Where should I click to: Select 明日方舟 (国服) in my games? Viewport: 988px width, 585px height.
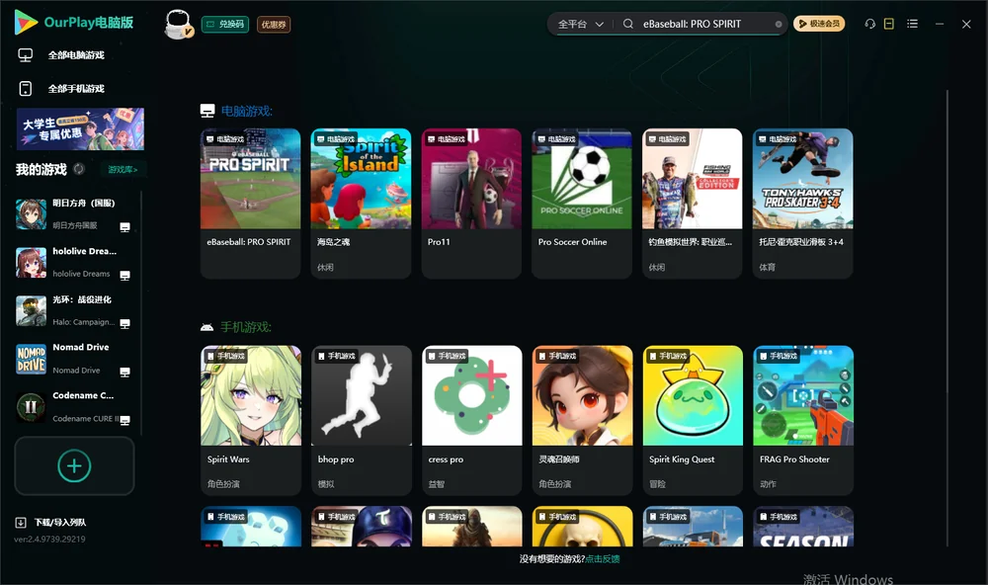pyautogui.click(x=74, y=214)
